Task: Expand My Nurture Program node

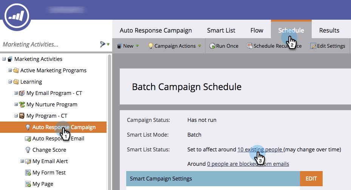Action: pos(16,104)
